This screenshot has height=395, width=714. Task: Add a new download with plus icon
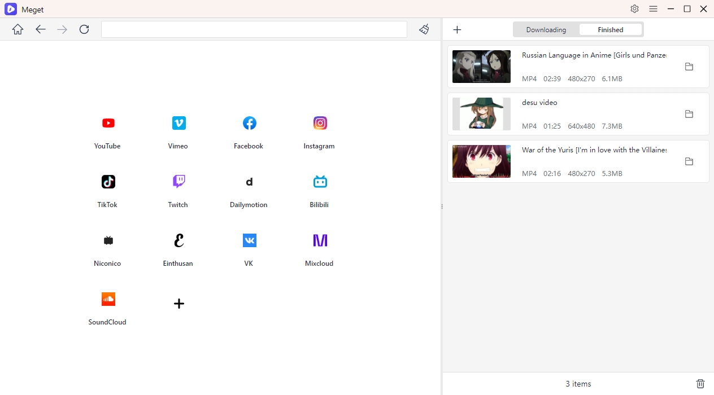(458, 30)
